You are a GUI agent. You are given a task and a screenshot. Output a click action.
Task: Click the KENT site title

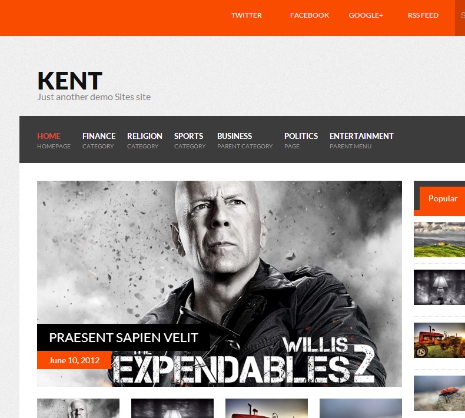[69, 81]
